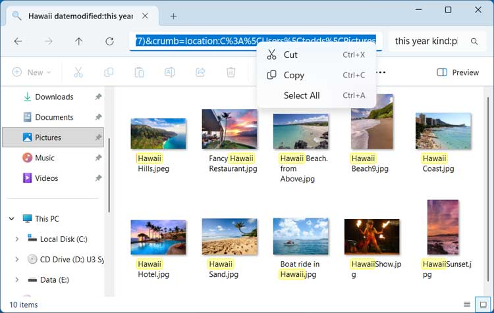Select Boat ride in Hawaii.jpg thumbnail
Screen dimensions: 494x313
pyautogui.click(x=301, y=236)
